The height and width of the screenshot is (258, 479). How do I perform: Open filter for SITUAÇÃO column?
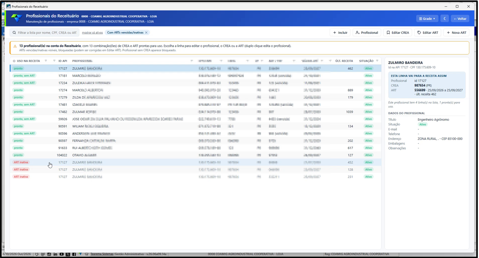point(377,61)
